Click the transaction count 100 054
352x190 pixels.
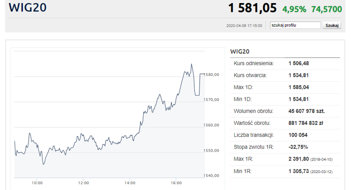pos(298,135)
